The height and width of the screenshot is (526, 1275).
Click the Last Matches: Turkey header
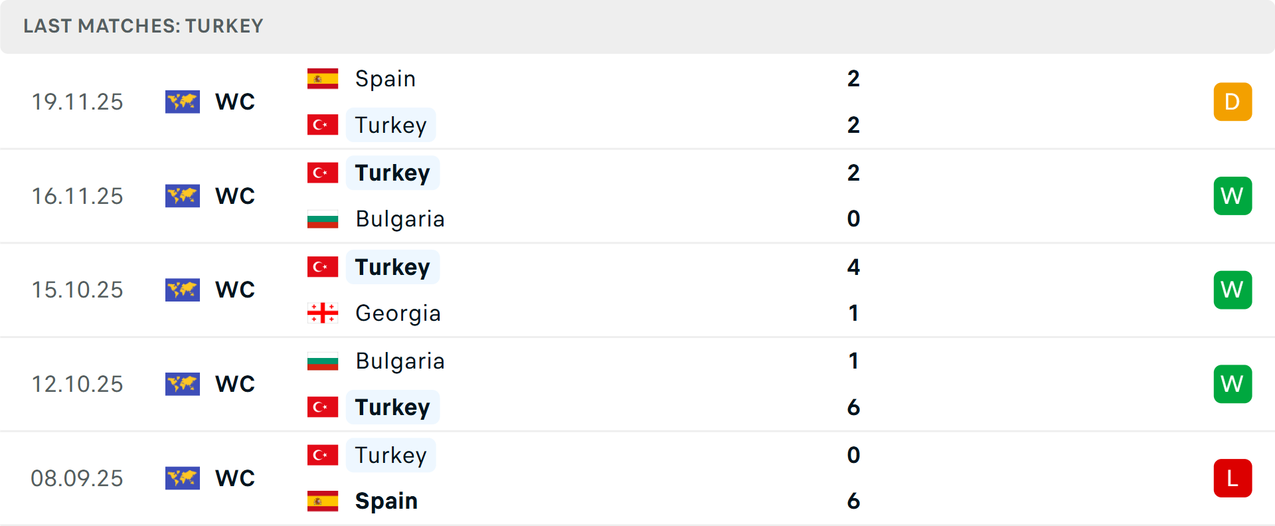[x=143, y=26]
